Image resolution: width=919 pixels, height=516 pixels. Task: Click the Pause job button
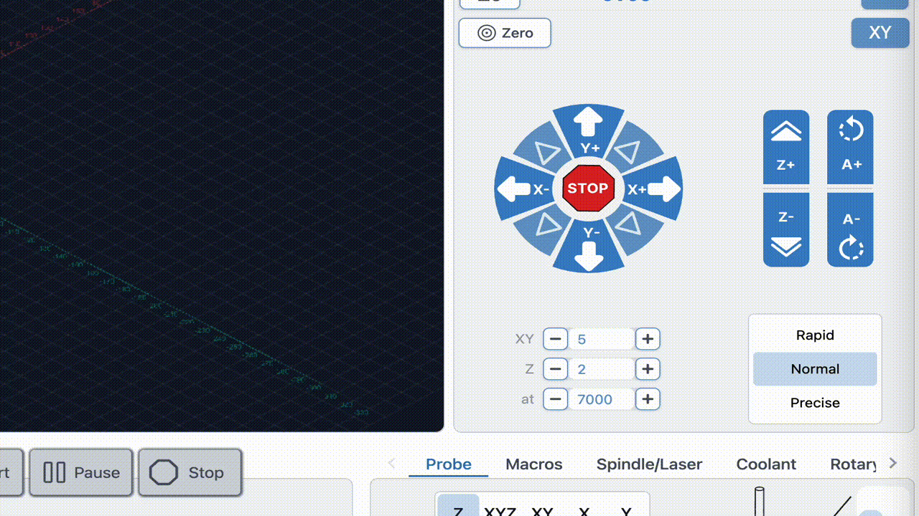click(81, 473)
